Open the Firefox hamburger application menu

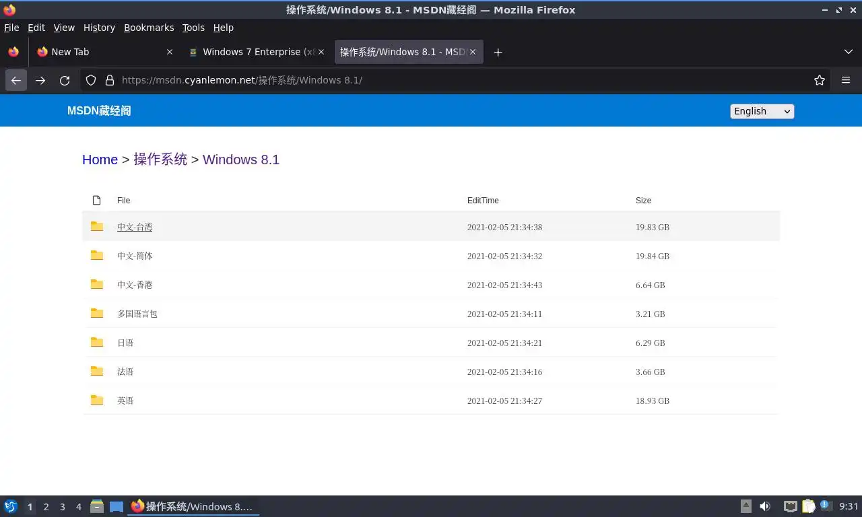[846, 80]
